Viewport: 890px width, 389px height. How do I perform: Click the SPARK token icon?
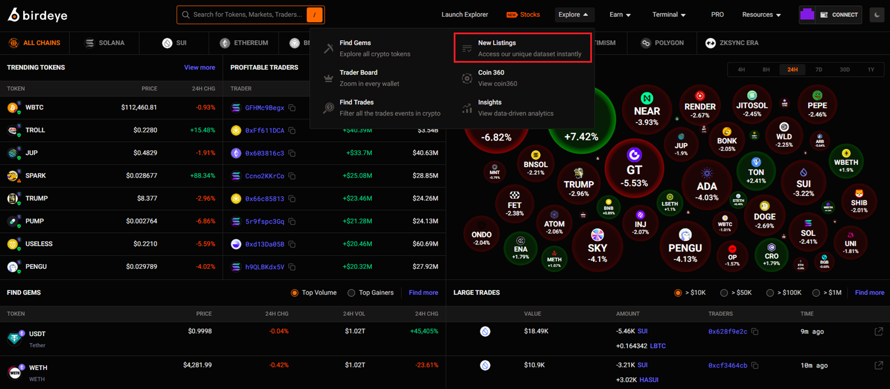14,176
